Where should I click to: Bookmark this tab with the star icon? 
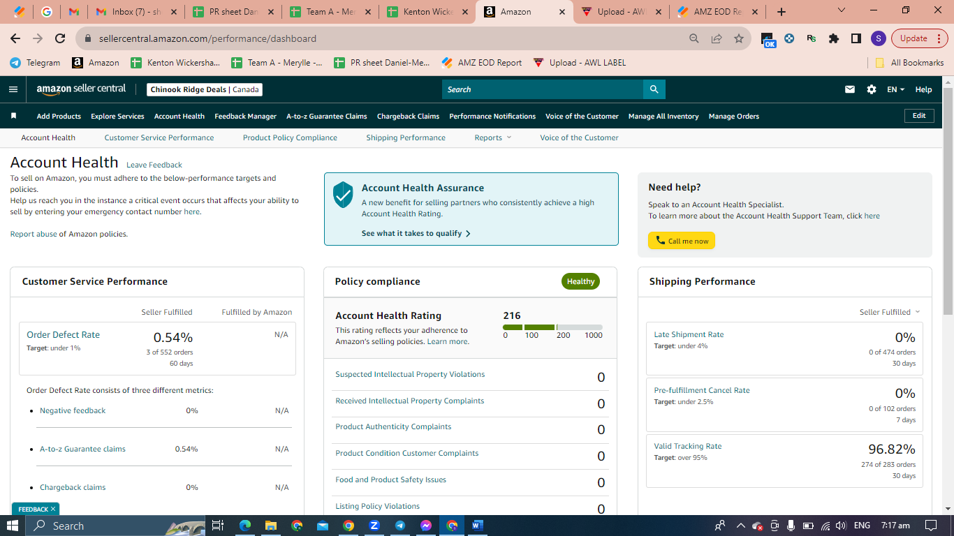[x=739, y=38]
